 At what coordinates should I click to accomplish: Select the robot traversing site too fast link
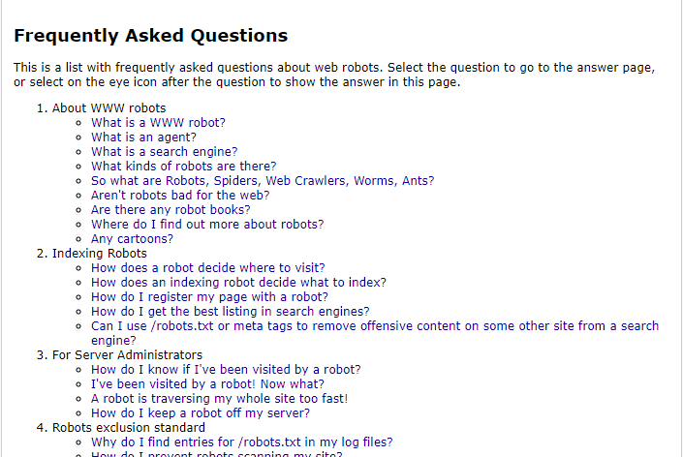(219, 399)
